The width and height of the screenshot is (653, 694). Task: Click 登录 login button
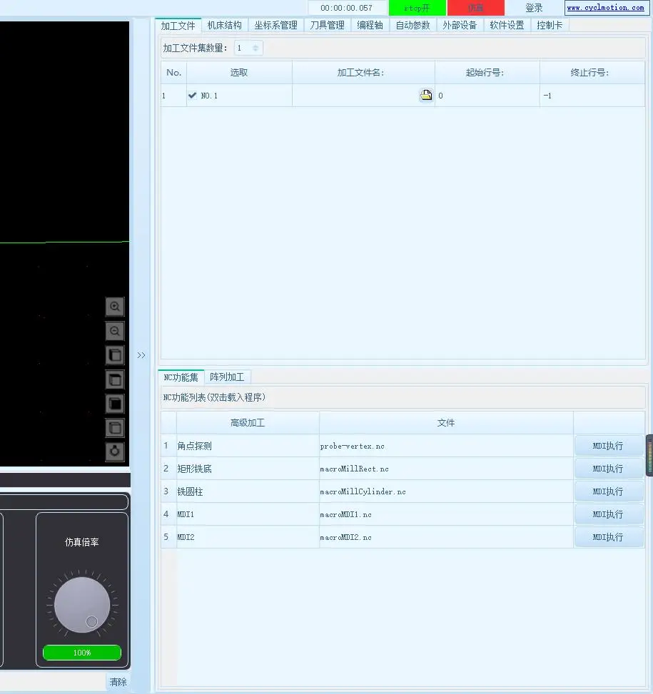point(534,8)
